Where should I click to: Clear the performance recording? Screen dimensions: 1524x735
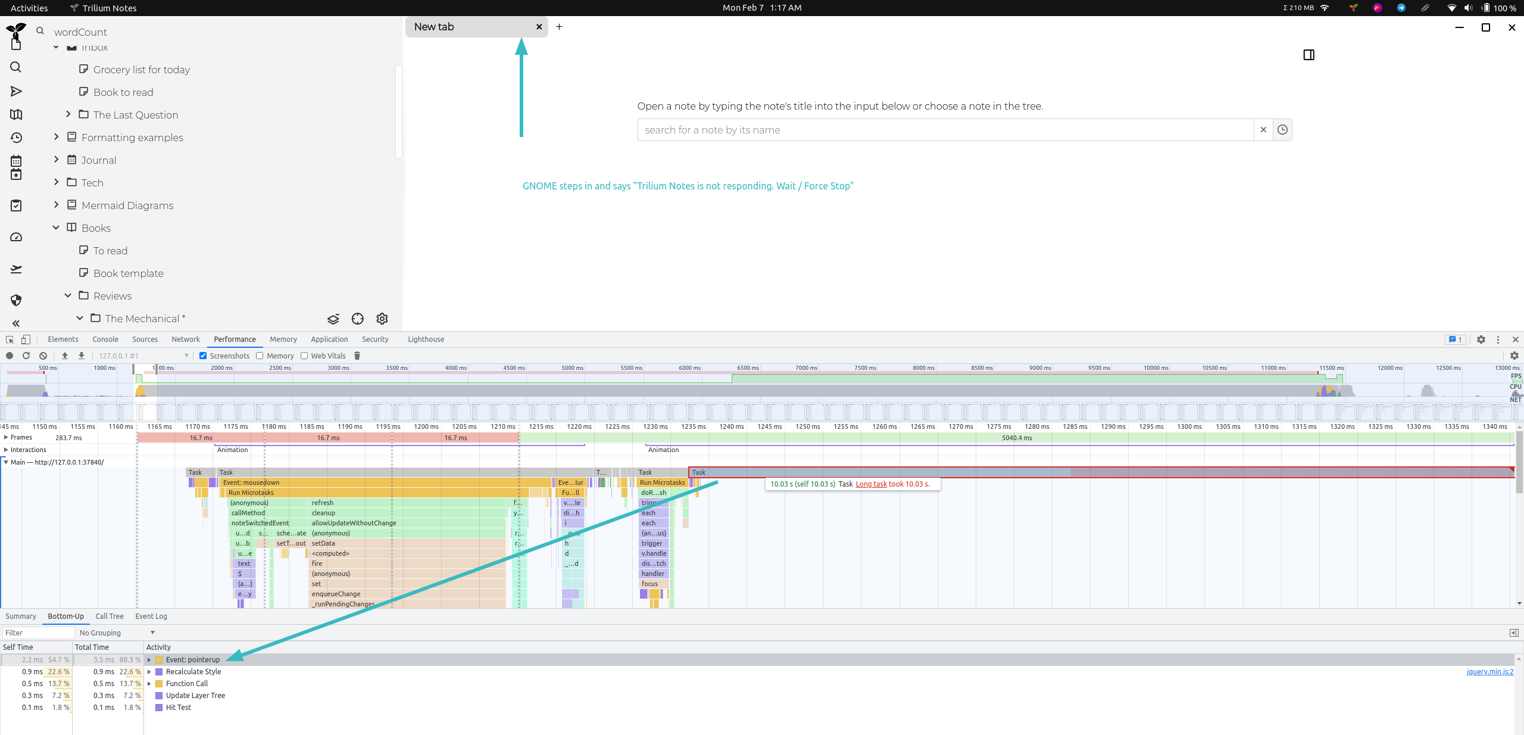pos(43,356)
